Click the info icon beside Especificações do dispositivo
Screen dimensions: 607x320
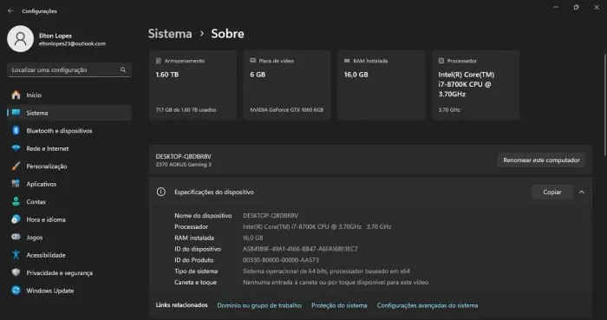pyautogui.click(x=161, y=192)
